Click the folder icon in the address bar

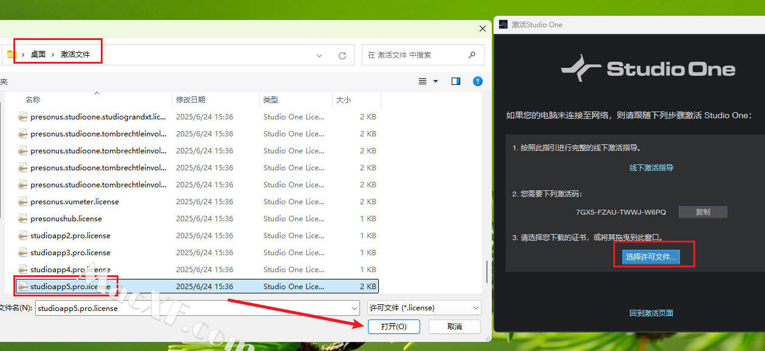12,55
